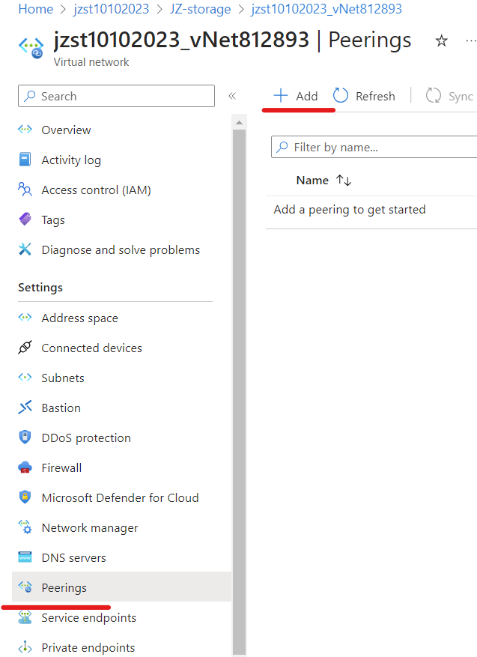Click the circular Refresh arrow icon

pos(341,96)
